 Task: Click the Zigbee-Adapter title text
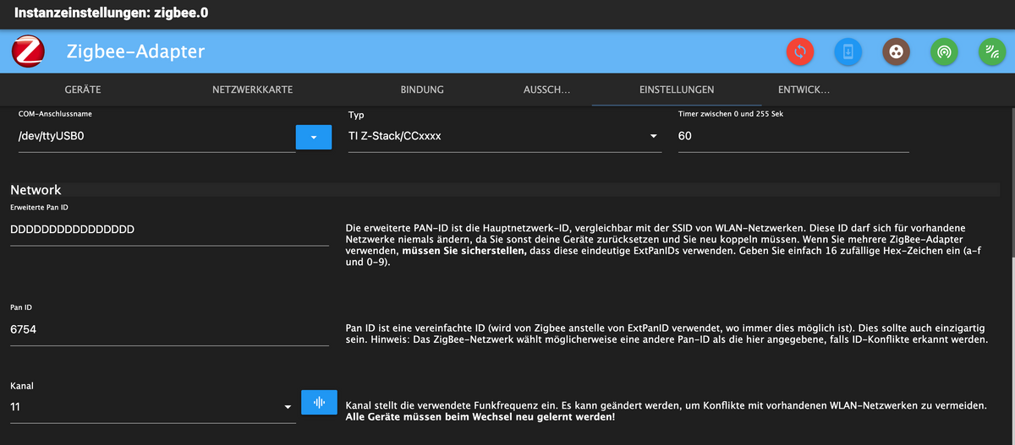click(x=135, y=52)
